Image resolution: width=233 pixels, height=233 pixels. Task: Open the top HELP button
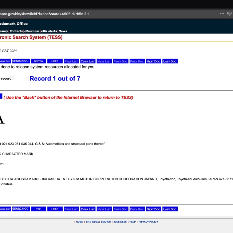click(x=55, y=61)
